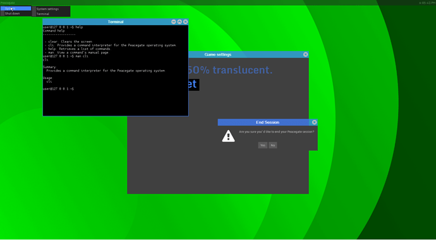This screenshot has height=245, width=436.
Task: Close the End Session dialog
Action: [314, 122]
